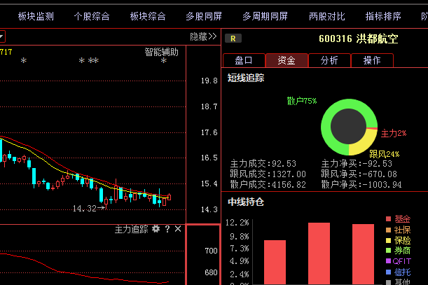This screenshot has height=285, width=428.
Task: Click 主力成交:92.53 value
Action: [263, 164]
